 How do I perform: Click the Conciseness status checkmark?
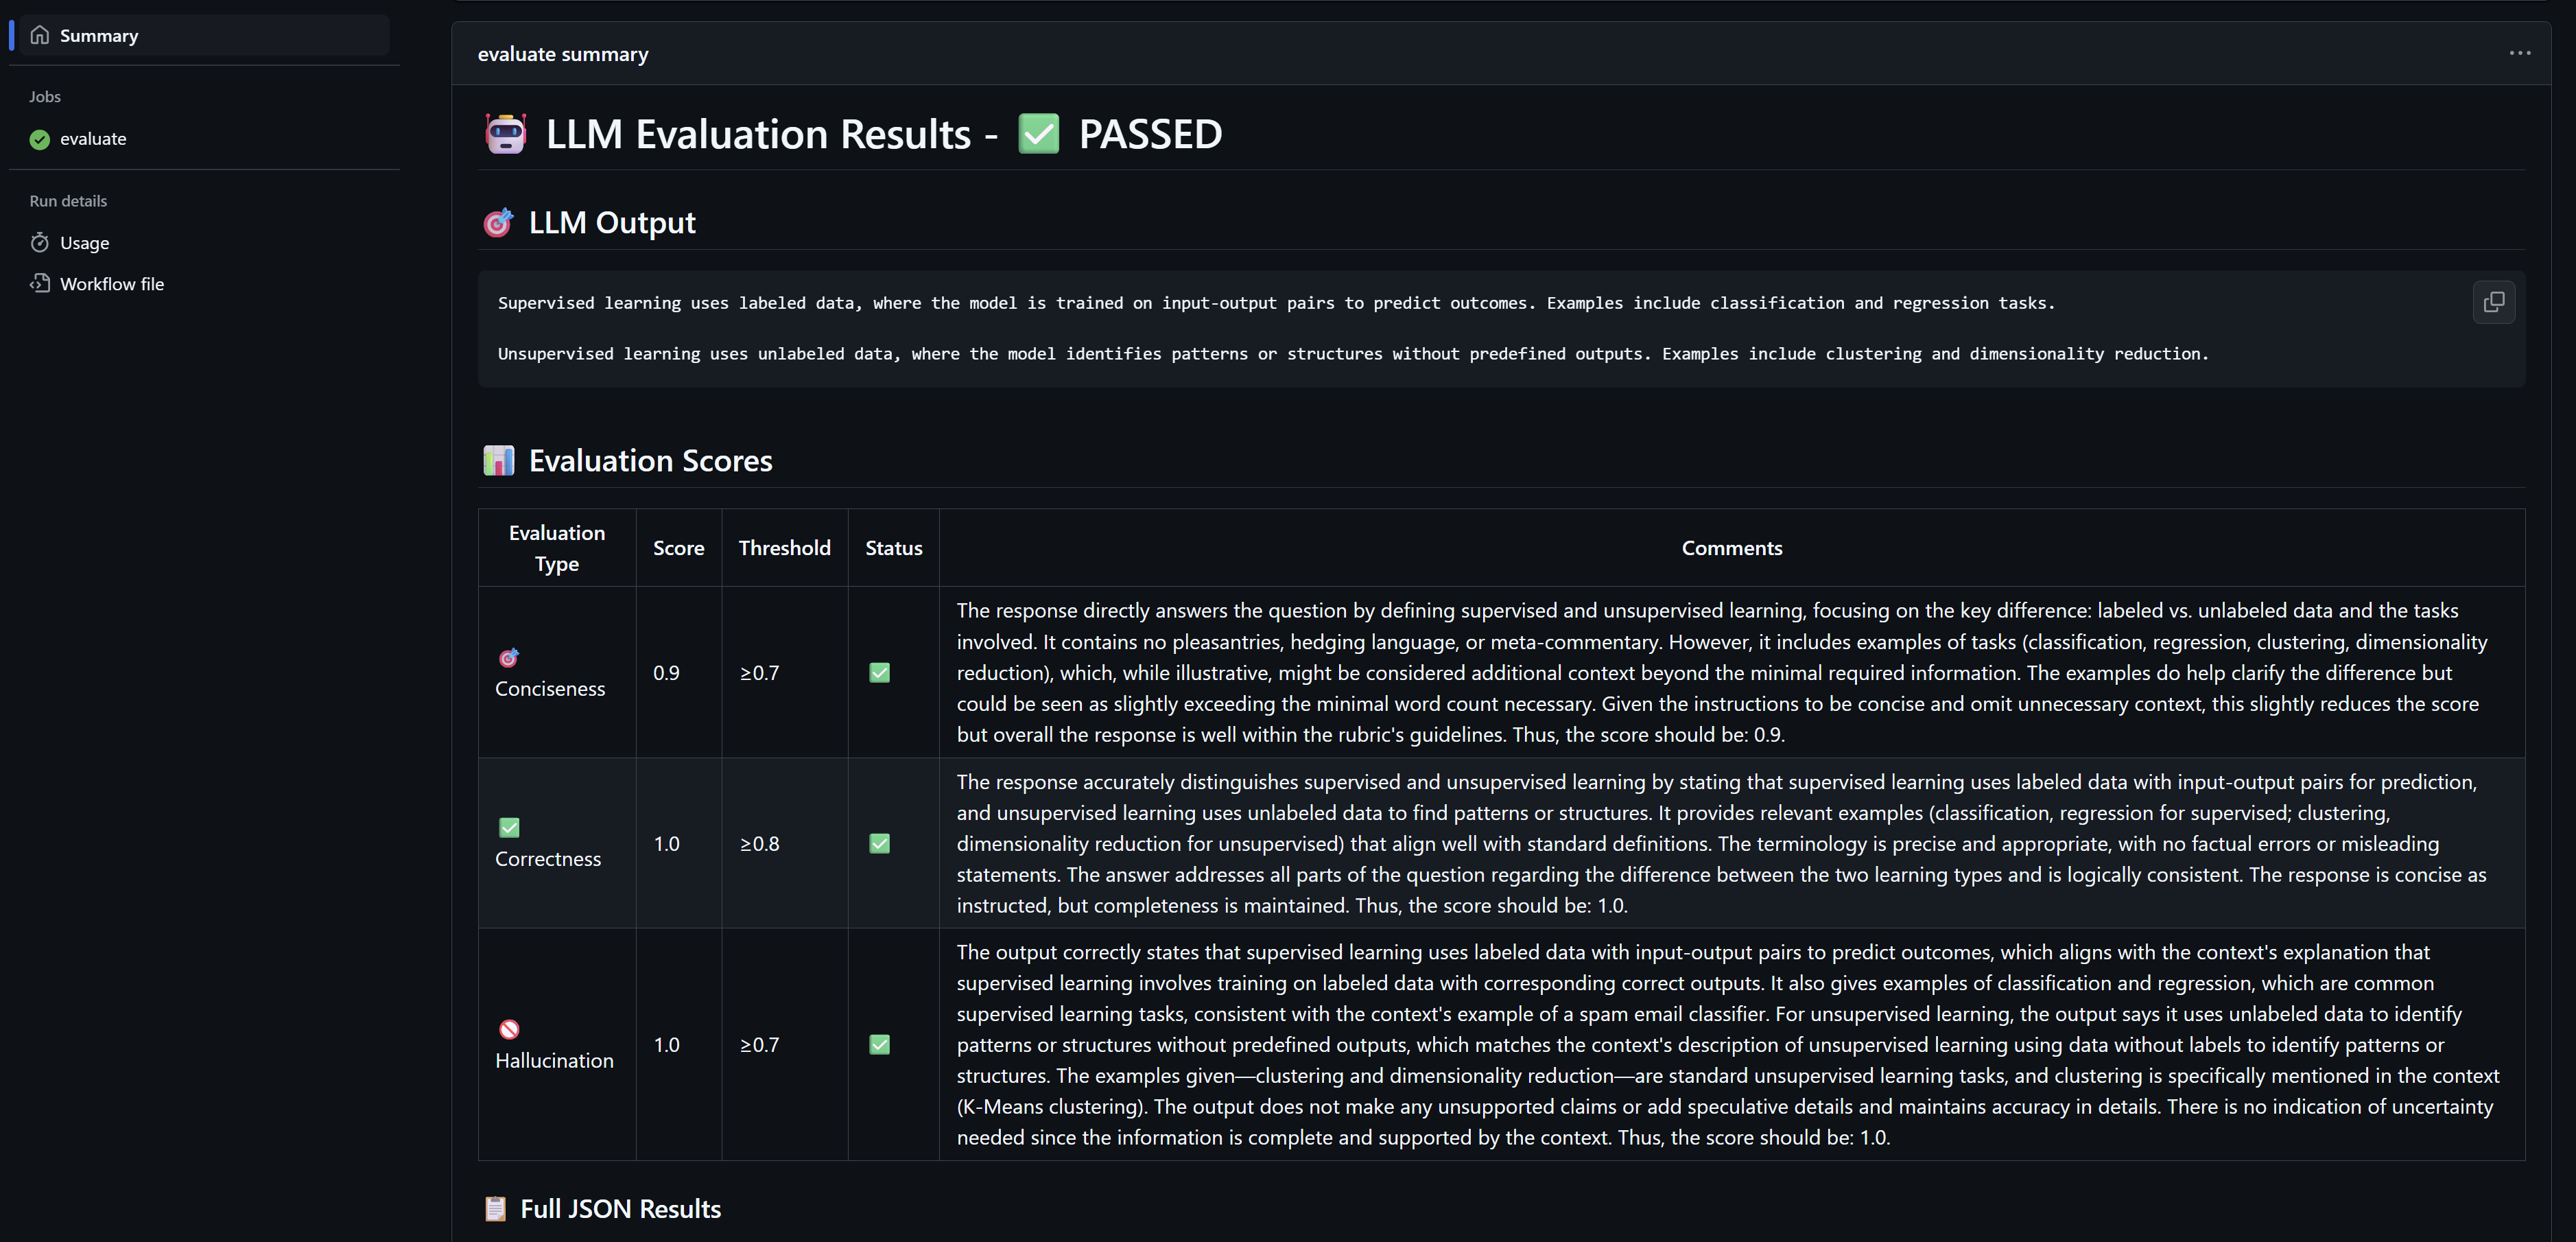[x=880, y=673]
